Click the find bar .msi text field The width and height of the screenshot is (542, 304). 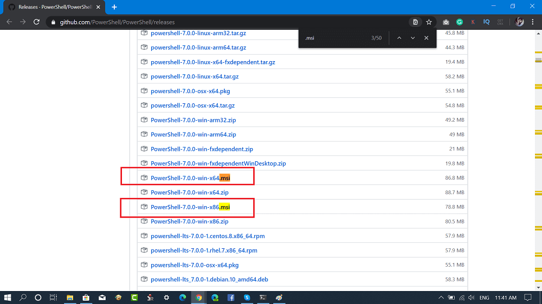[335, 38]
